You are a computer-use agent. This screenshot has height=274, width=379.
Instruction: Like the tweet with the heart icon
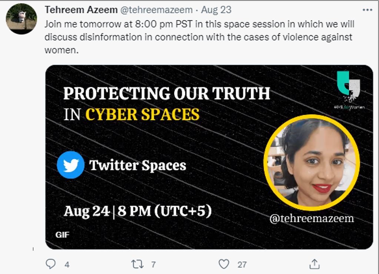(223, 264)
